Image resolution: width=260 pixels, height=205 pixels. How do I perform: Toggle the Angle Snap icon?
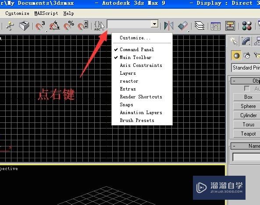click(54, 26)
